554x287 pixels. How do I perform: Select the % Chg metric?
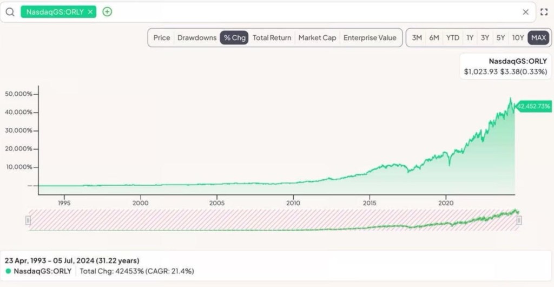(x=234, y=38)
